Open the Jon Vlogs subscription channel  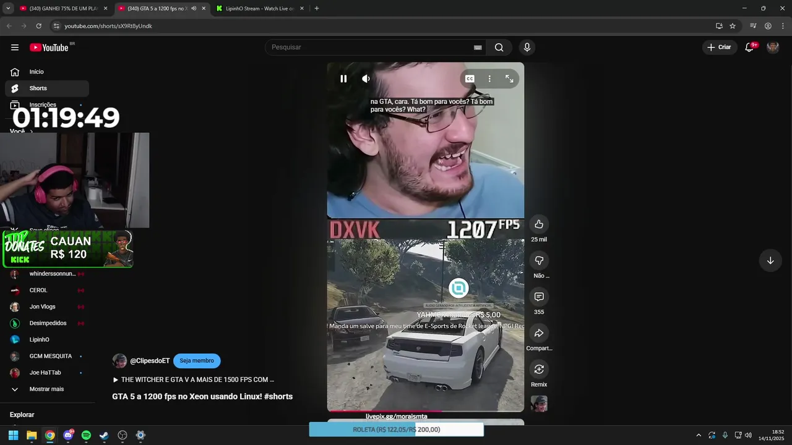[x=47, y=307]
